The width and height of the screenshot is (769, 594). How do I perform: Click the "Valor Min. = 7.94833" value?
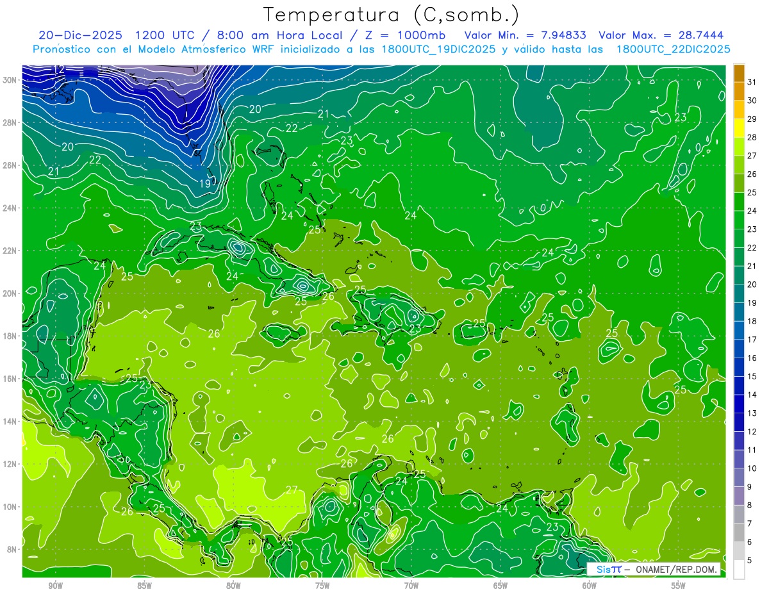pos(525,35)
